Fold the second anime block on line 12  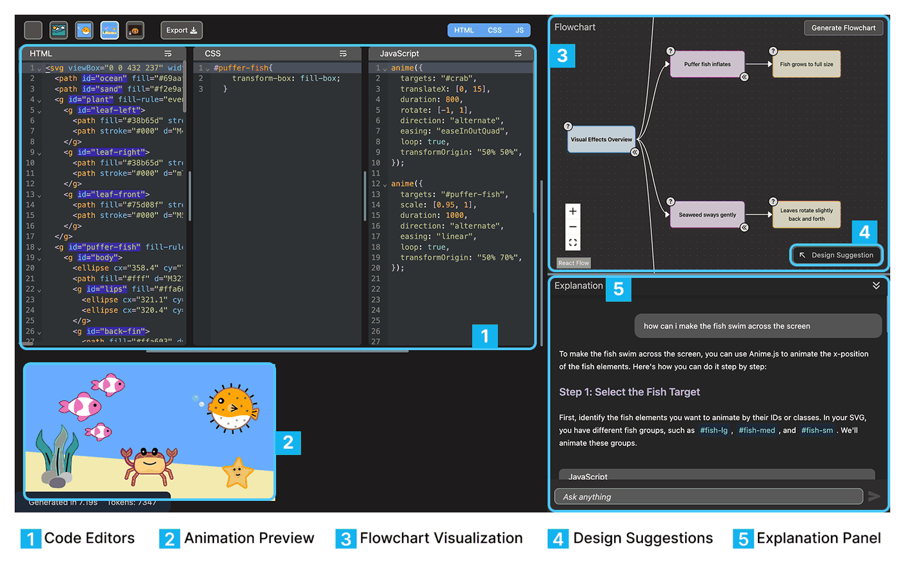tap(385, 185)
